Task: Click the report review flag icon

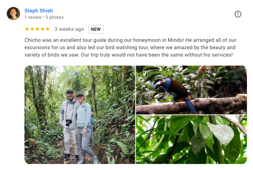Action: coord(238,14)
